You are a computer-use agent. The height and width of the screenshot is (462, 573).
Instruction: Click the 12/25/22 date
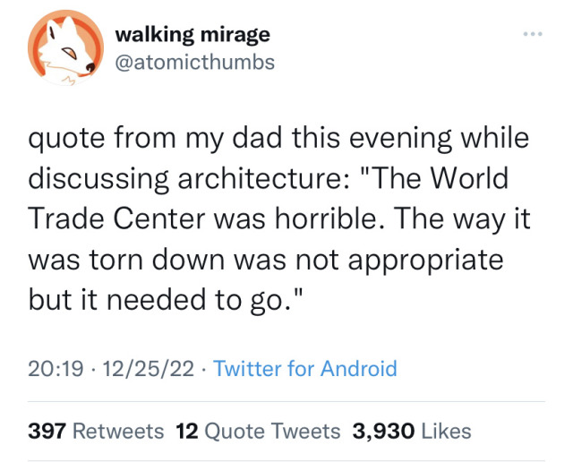[x=146, y=369]
